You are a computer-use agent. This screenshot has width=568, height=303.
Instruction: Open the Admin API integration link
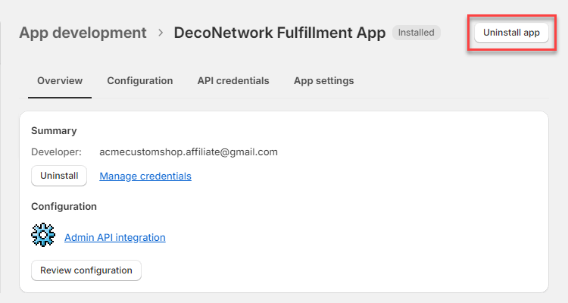tap(115, 237)
